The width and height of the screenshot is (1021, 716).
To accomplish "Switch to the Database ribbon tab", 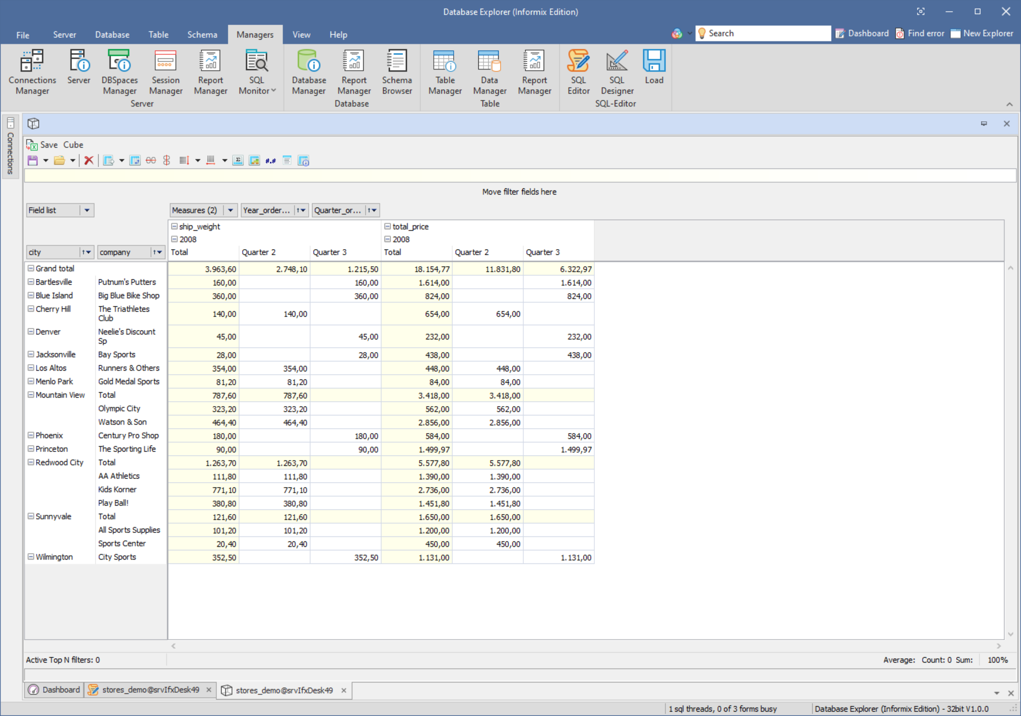I will tap(112, 35).
